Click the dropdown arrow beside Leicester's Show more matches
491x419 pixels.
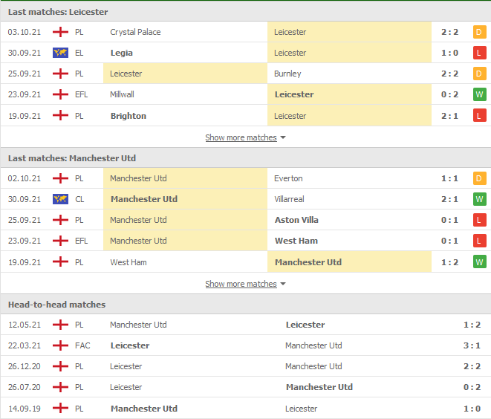pos(283,137)
